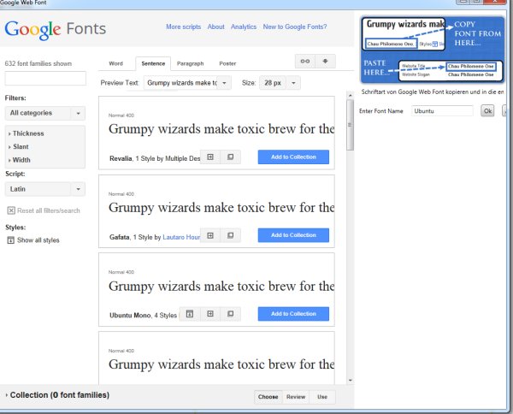This screenshot has width=513, height=414.
Task: Open the Lautaro Hour designer link
Action: [181, 237]
